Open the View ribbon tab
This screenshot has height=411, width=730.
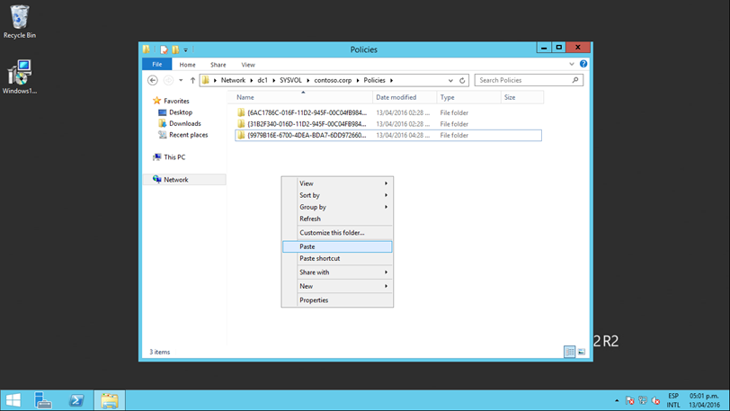point(248,65)
